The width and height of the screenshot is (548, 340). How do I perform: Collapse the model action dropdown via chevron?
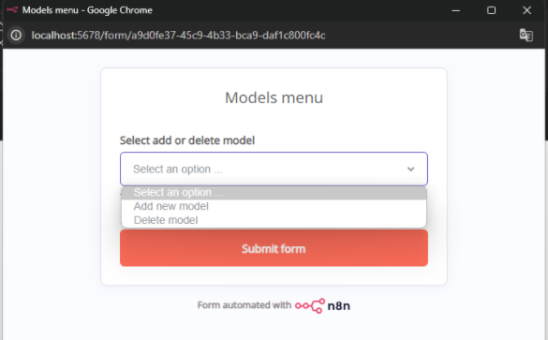pos(410,170)
